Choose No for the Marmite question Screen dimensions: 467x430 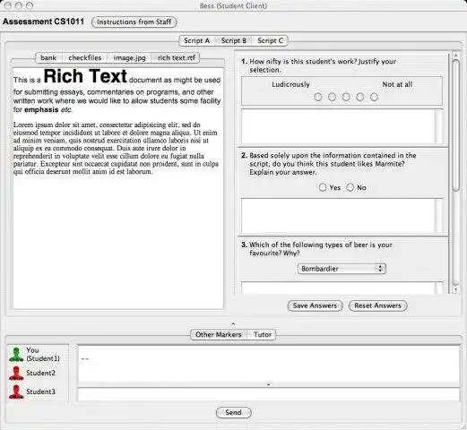[350, 187]
